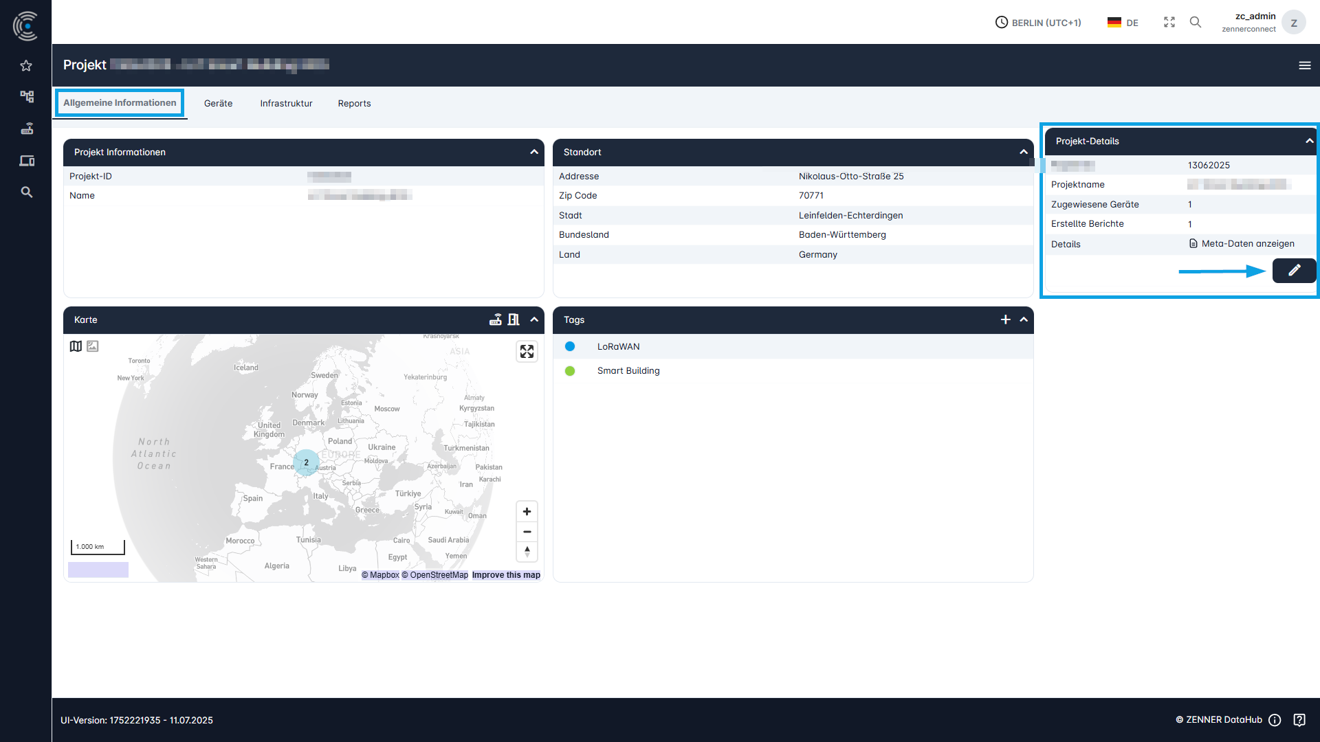Open the global search in the top bar
This screenshot has width=1320, height=742.
click(x=1196, y=22)
